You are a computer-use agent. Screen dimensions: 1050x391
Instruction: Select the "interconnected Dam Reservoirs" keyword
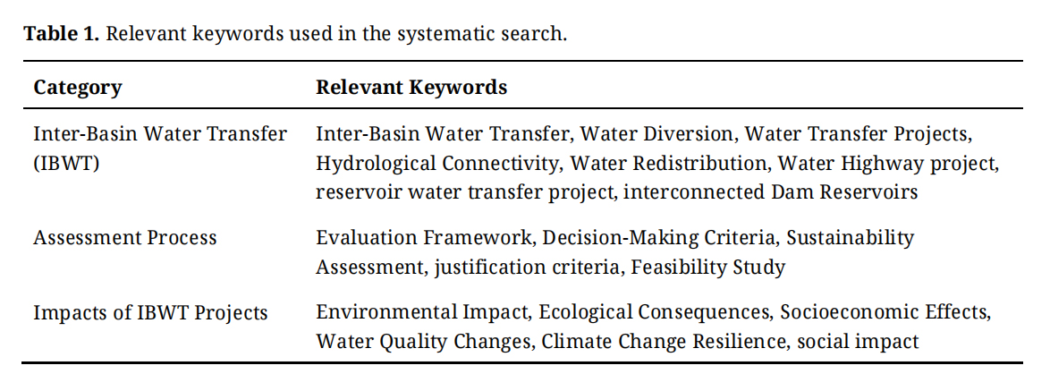[x=770, y=192]
